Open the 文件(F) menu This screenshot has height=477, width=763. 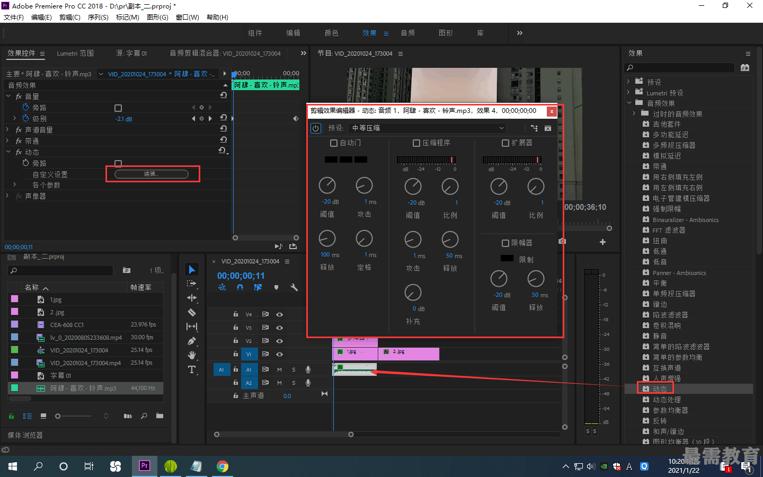point(14,17)
